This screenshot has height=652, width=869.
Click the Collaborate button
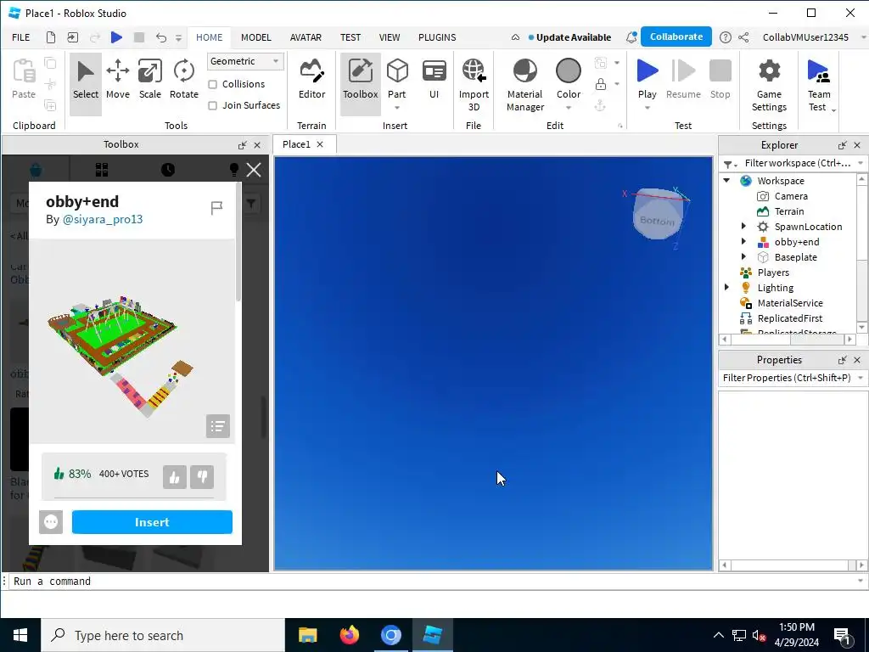[676, 37]
